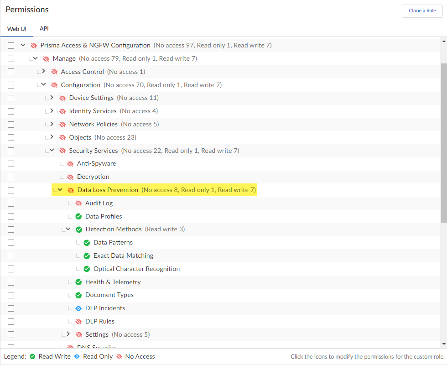Screen dimensions: 447x365
Task: Click the Detection Methods read-write icon
Action: click(79, 229)
